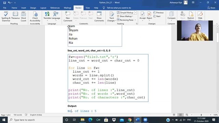Viewport: 219px width, 123px height.
Task: Undo the last action
Action: click(x=9, y=2)
